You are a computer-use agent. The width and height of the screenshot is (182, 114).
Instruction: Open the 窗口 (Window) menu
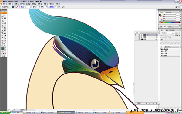52,4
